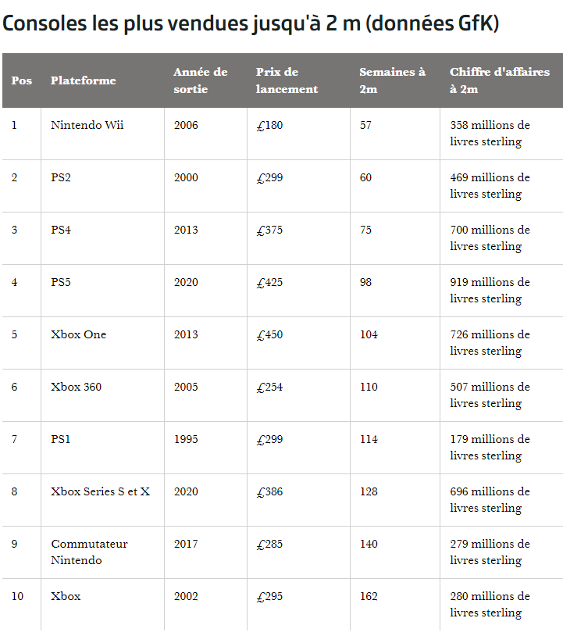Click the 'Plateforme' column header

[84, 80]
